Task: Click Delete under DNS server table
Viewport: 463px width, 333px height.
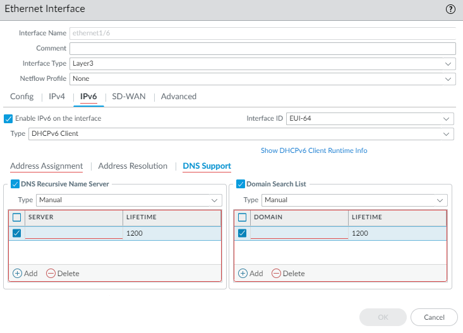Action: pos(63,274)
